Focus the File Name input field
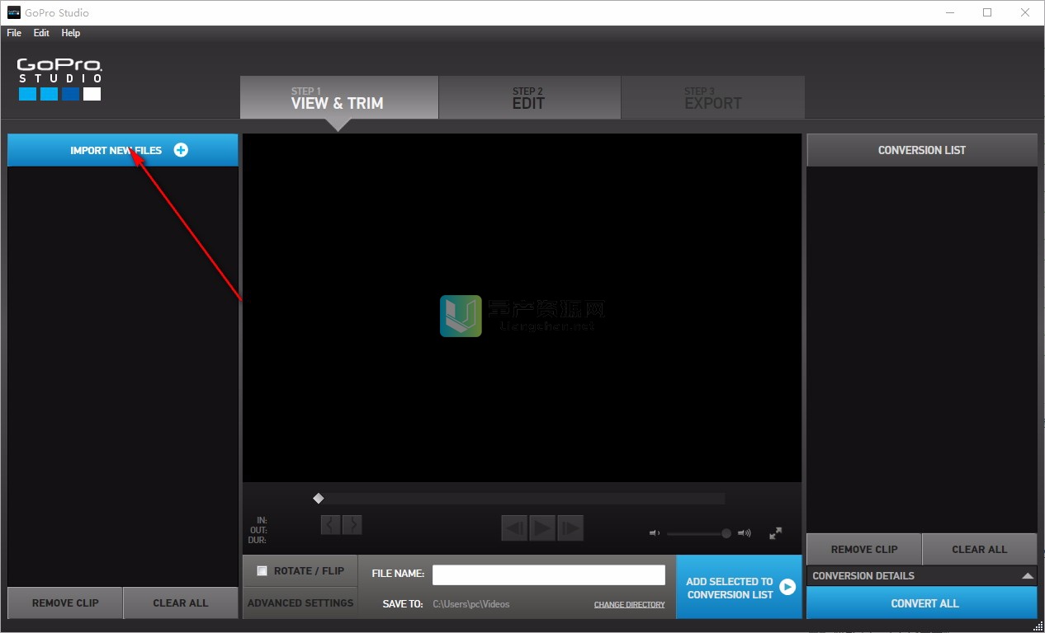The width and height of the screenshot is (1045, 633). pyautogui.click(x=549, y=574)
